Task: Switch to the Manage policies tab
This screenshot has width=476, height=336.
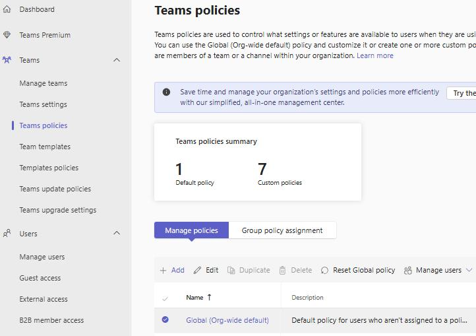Action: point(191,230)
